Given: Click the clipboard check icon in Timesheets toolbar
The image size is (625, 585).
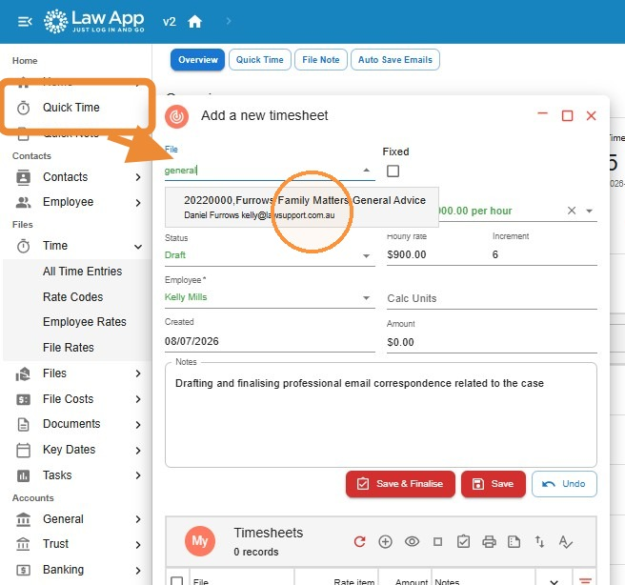Looking at the screenshot, I should [463, 541].
